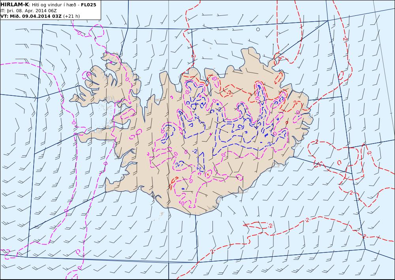Click the 'IT: þri. 08. Apr. 2014 06Z' line

click(x=28, y=11)
